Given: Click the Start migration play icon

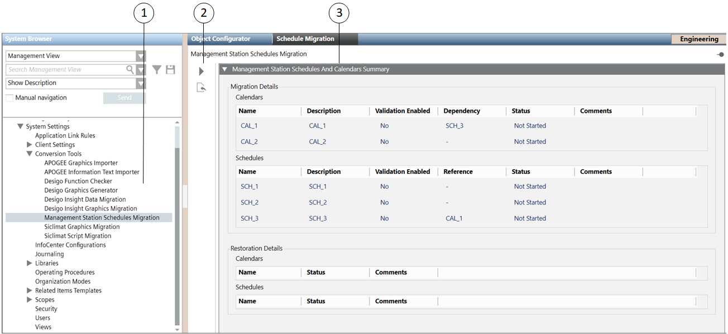Looking at the screenshot, I should (x=202, y=71).
